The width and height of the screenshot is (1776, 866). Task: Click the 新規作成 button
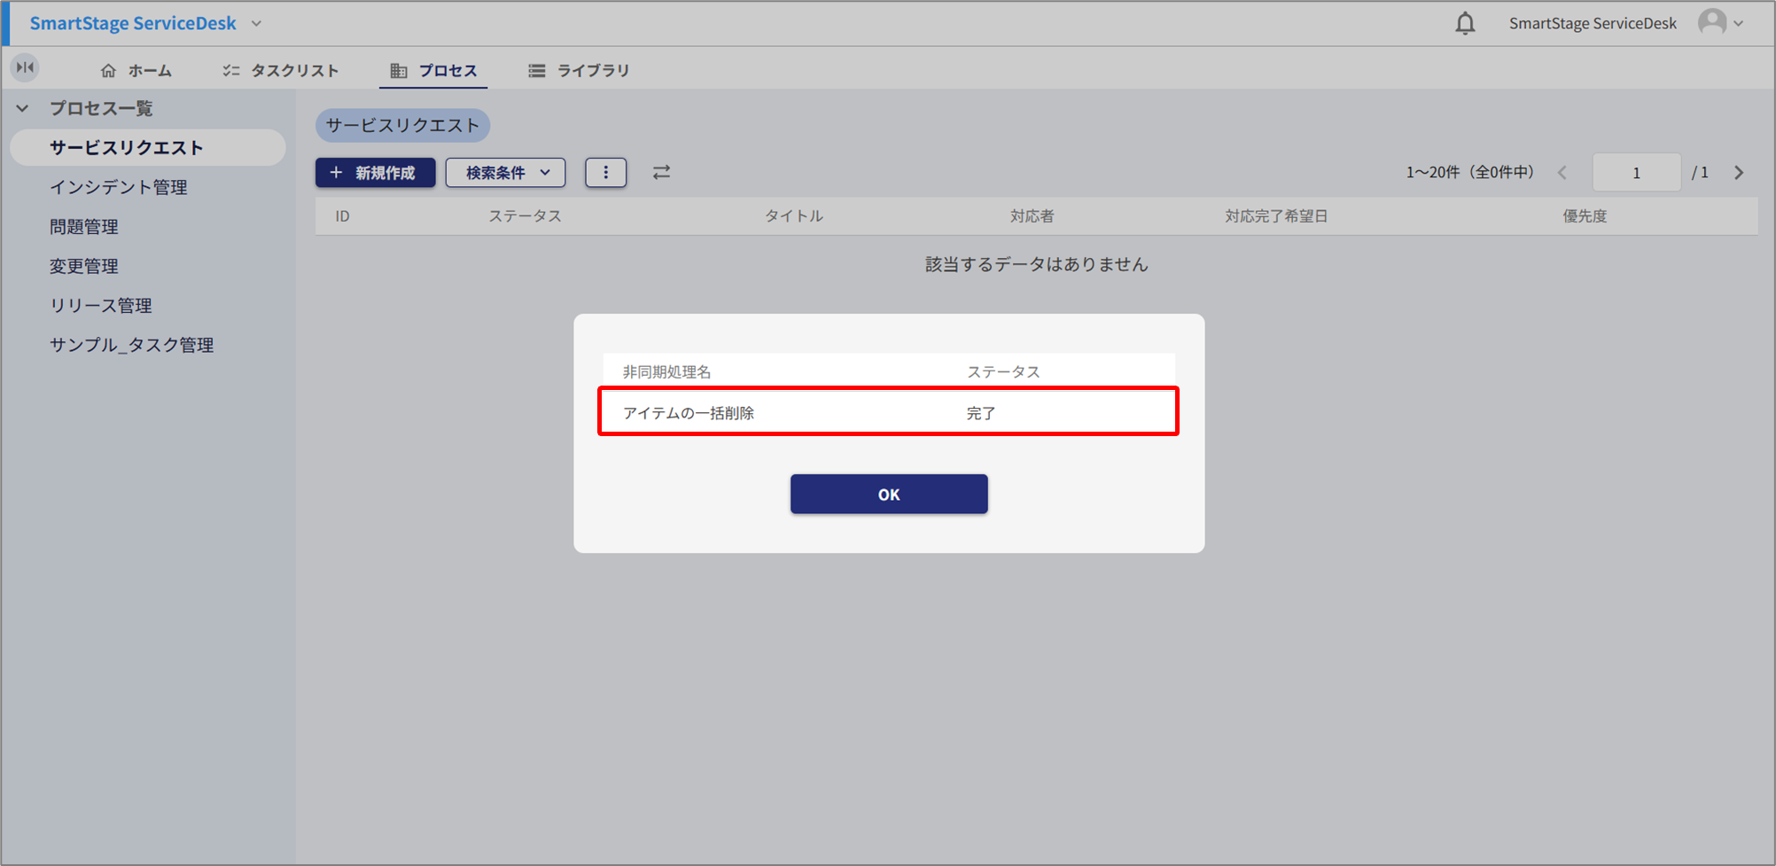[375, 173]
